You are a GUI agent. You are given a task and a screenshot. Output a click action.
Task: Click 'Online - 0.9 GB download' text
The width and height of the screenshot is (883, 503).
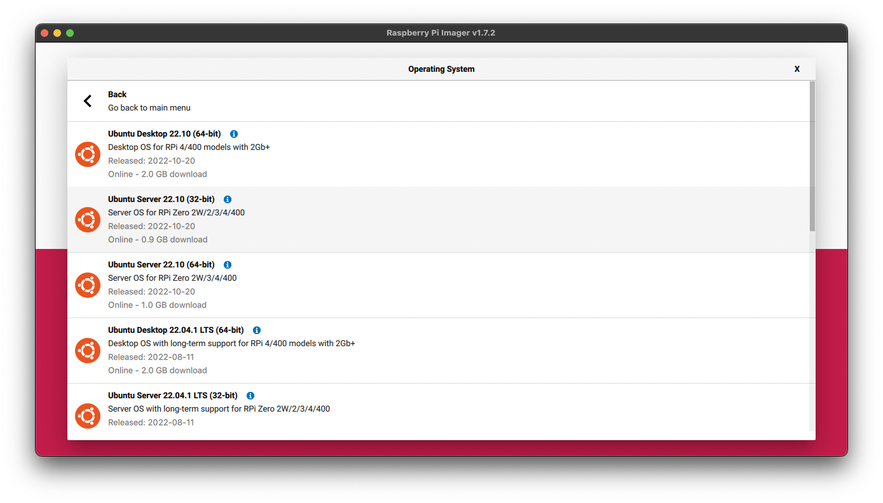click(x=158, y=239)
